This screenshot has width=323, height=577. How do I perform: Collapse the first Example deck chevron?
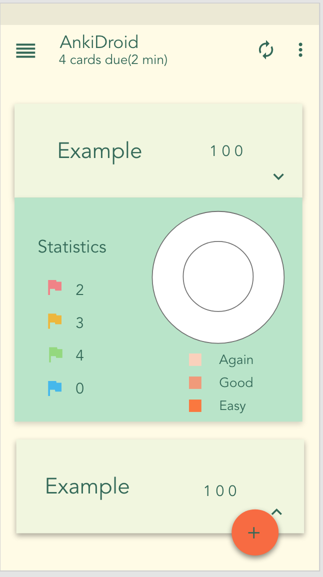click(x=278, y=176)
